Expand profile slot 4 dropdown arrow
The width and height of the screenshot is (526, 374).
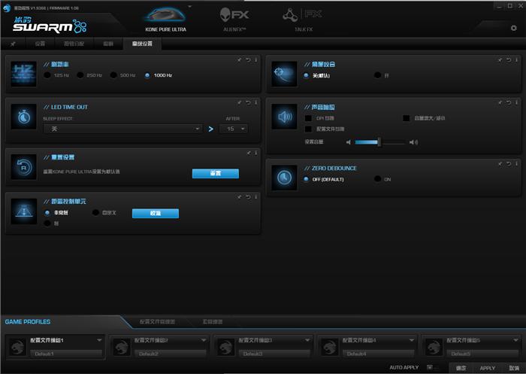point(412,340)
